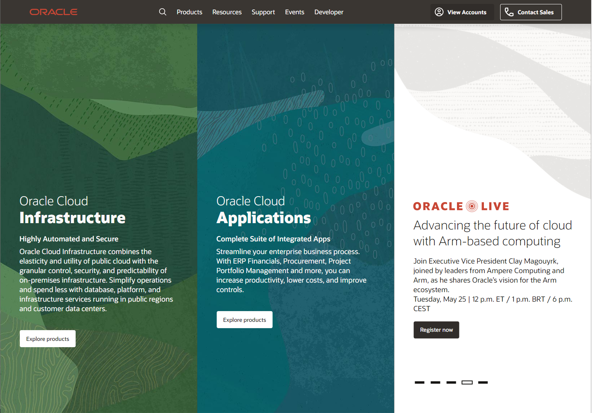The image size is (592, 413).
Task: Click the bold "Applications" heading
Action: click(x=264, y=218)
